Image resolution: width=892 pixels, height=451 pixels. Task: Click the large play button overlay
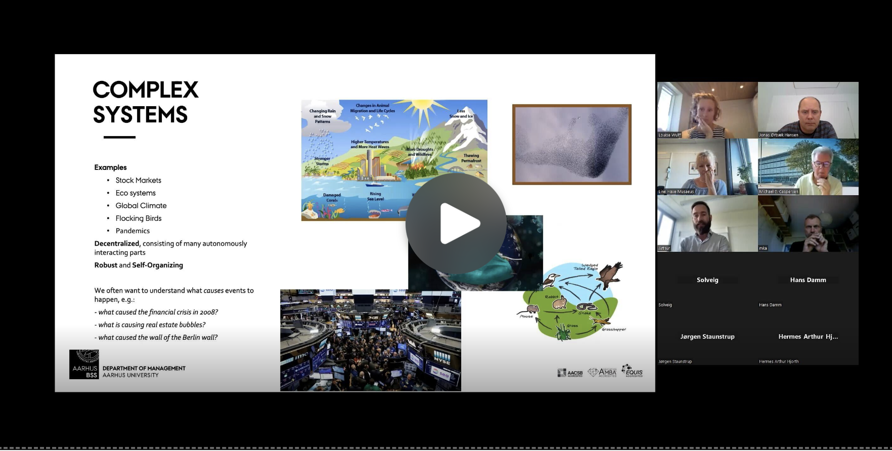tap(456, 223)
